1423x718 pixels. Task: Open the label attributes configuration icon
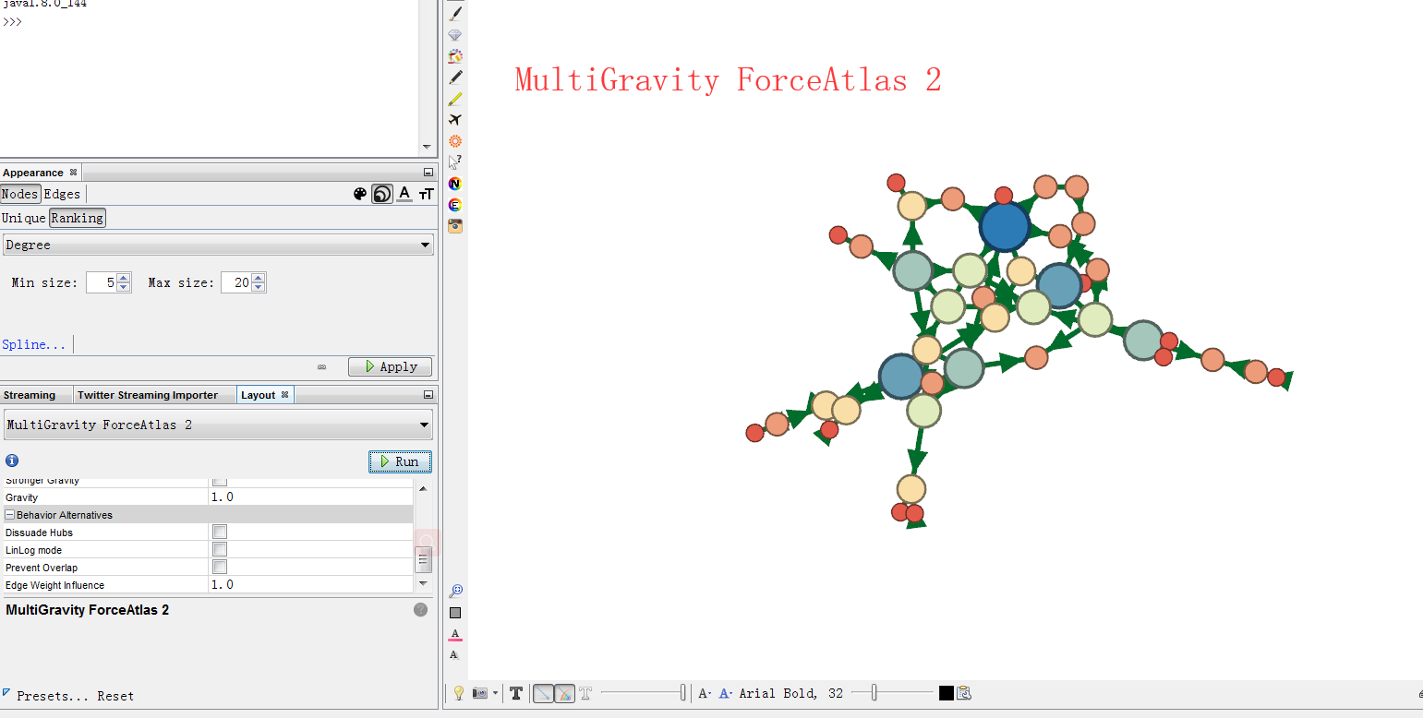point(964,693)
